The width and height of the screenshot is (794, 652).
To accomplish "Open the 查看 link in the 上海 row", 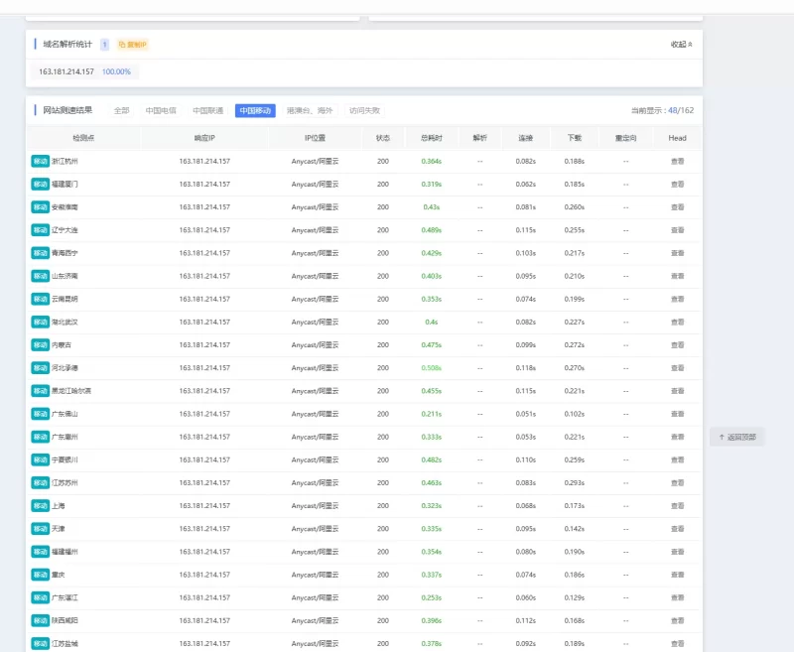I will [x=677, y=506].
